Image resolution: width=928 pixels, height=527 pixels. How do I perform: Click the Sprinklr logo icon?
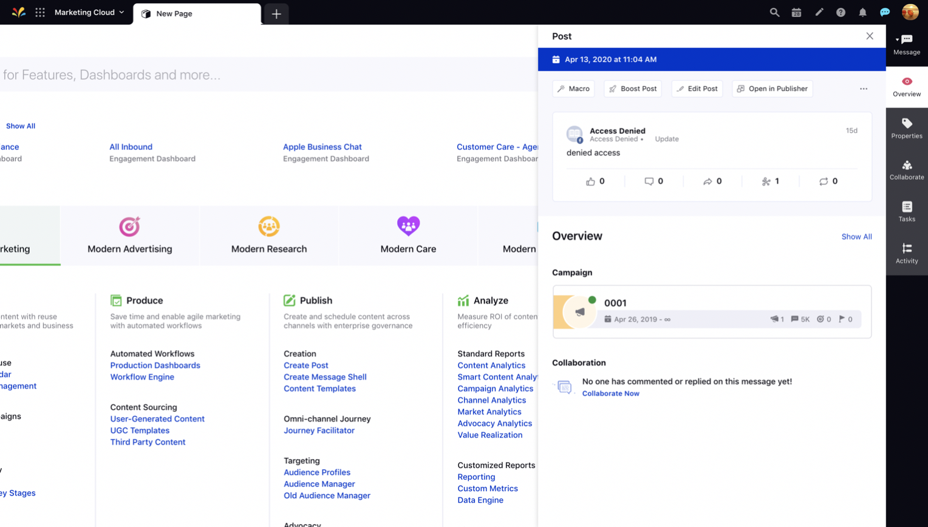19,12
